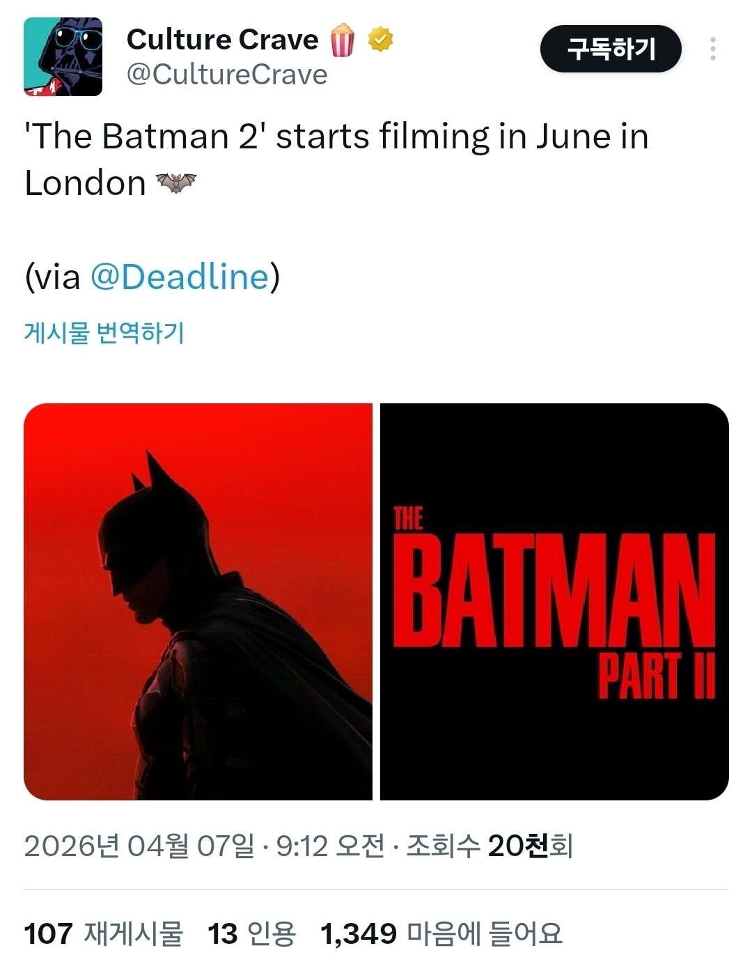The image size is (752, 962).
Task: Click the 조회수 20천회 view count
Action: click(489, 846)
